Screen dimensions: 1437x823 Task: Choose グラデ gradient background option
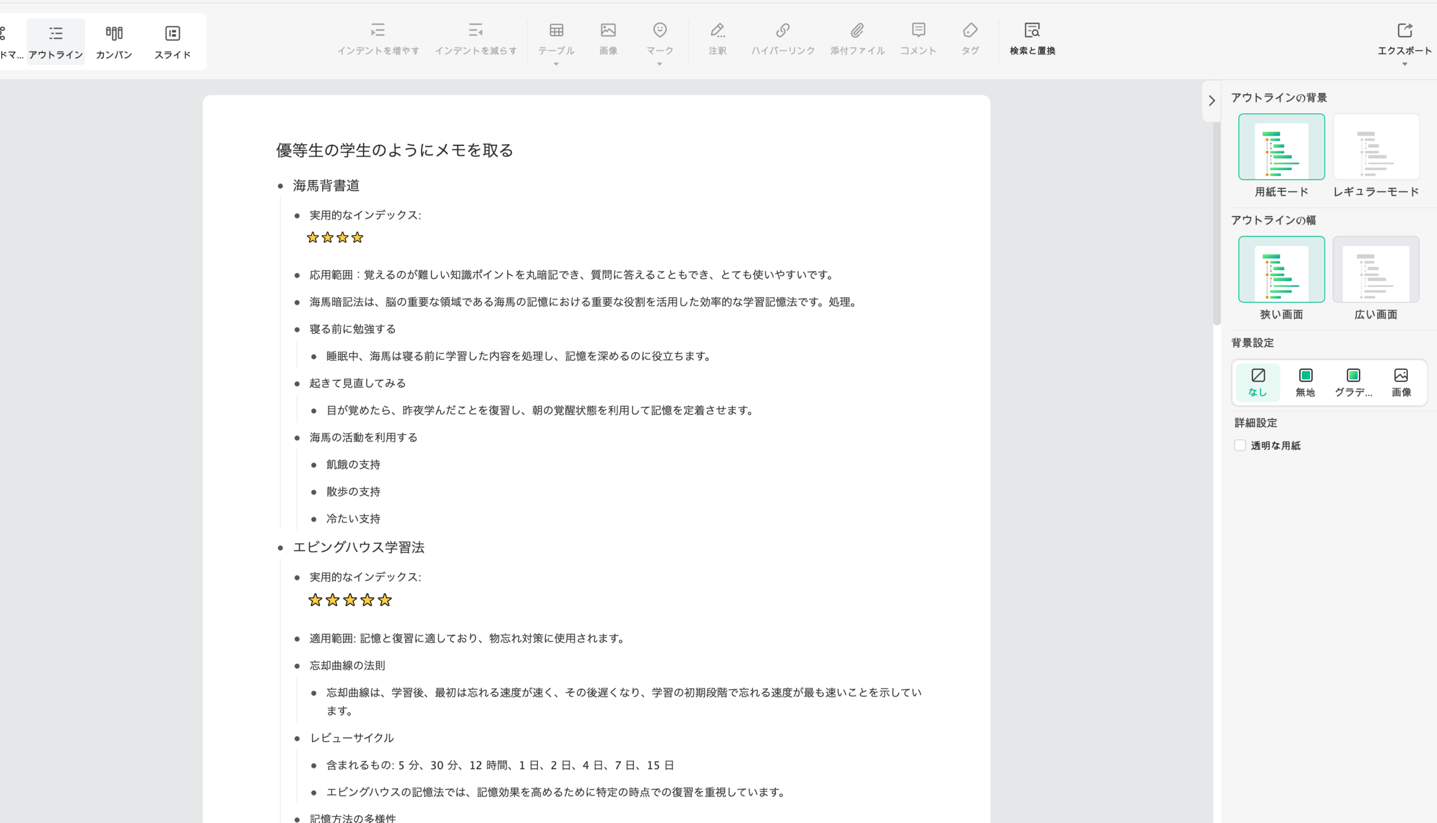point(1353,382)
